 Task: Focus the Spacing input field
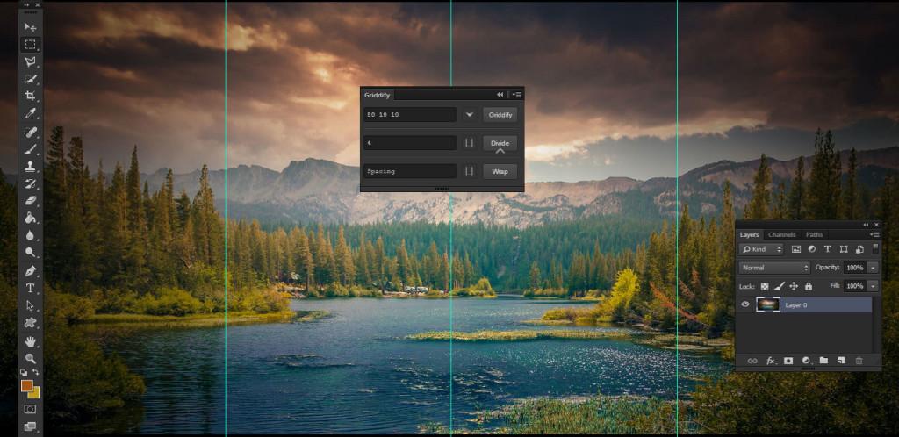tap(410, 171)
